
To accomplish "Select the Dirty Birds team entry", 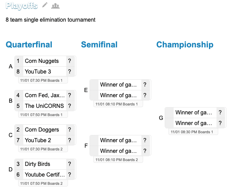I will click(x=37, y=164).
